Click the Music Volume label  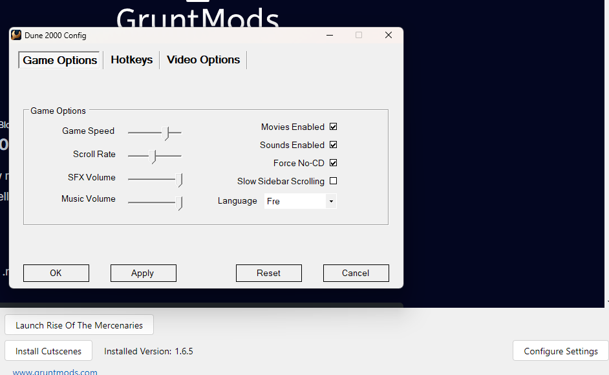click(89, 199)
